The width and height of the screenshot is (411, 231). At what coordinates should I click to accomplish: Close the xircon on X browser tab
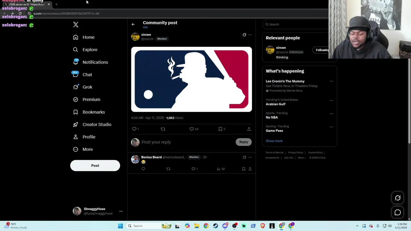[x=49, y=4]
